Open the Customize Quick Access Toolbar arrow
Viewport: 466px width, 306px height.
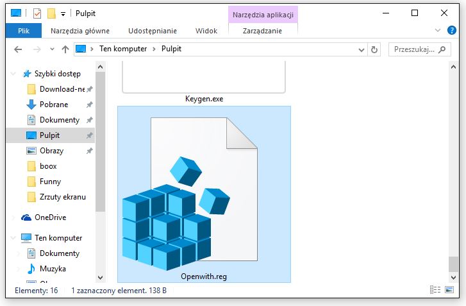tap(63, 13)
